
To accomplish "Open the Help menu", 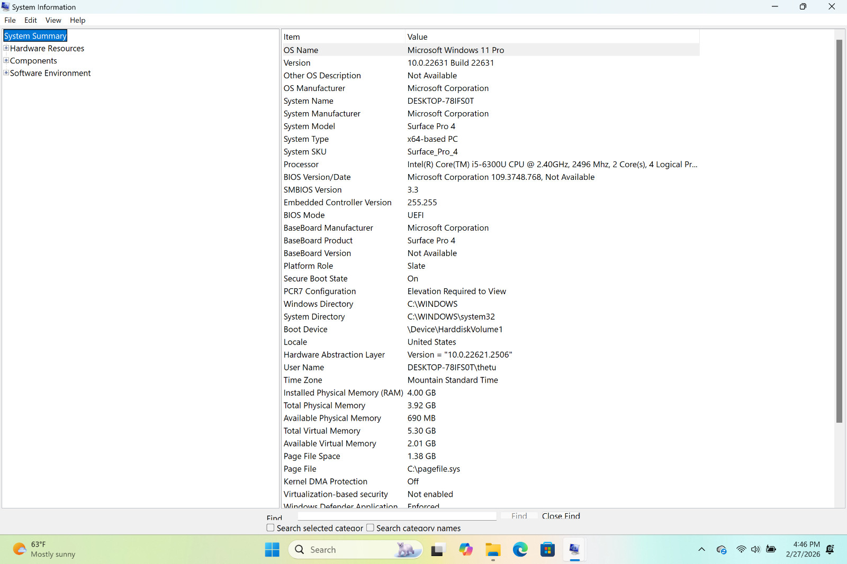I will (x=78, y=20).
